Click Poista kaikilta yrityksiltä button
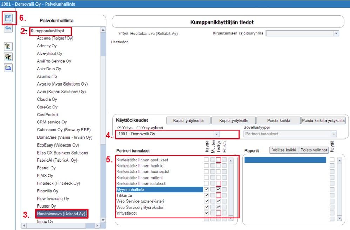This screenshot has height=230, width=350. pos(323,121)
